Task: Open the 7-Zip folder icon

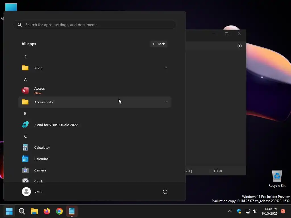Action: [x=25, y=68]
